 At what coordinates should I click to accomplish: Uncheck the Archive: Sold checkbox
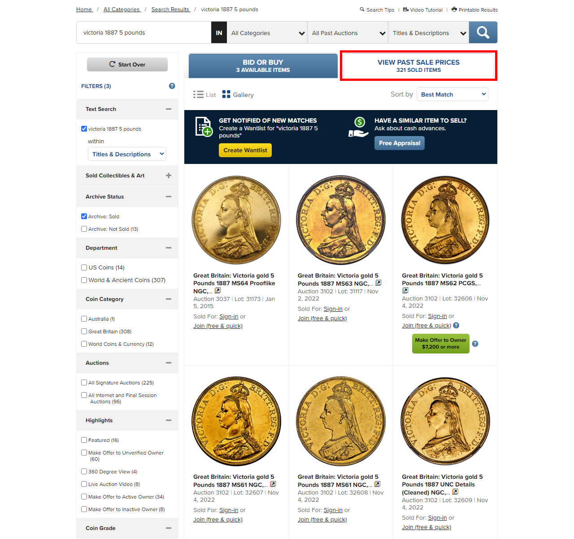click(84, 216)
